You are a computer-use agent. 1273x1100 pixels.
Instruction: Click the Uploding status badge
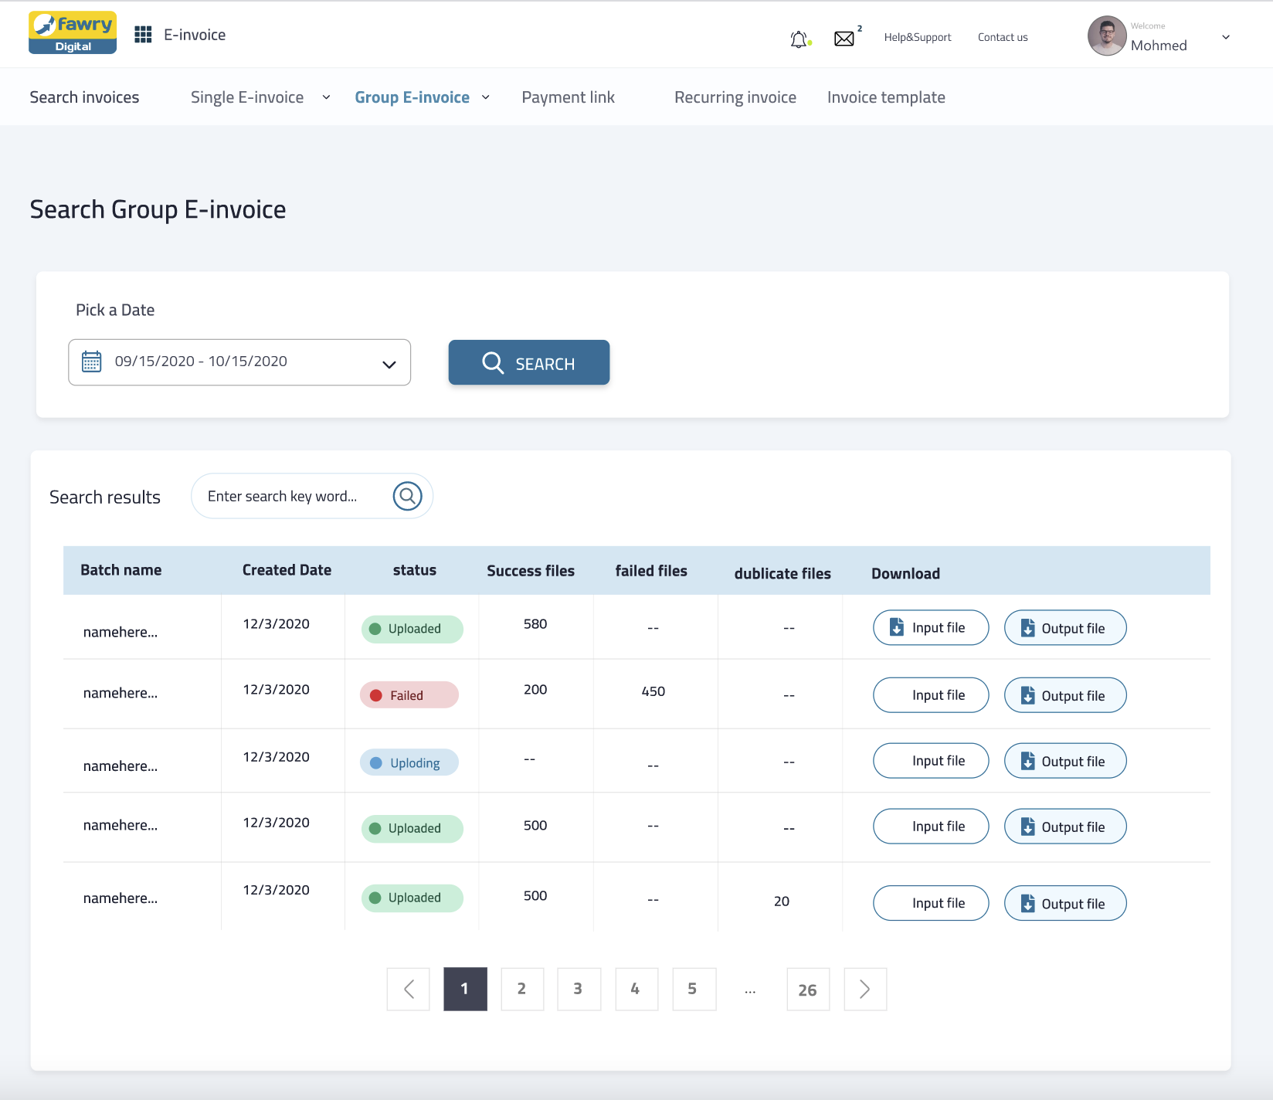(409, 762)
